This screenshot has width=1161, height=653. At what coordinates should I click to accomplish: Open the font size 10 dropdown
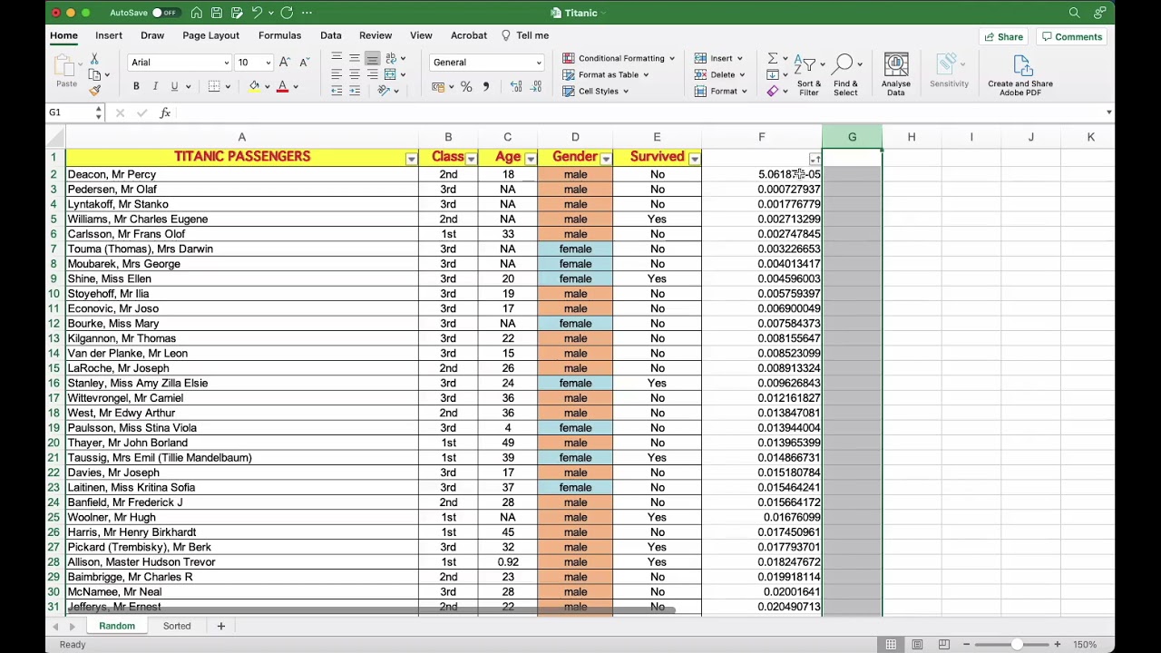(x=267, y=63)
